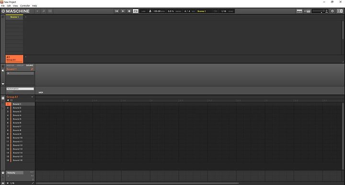This screenshot has width=345, height=185.
Task: Show the plug-in icon in control area
Action: point(3,71)
